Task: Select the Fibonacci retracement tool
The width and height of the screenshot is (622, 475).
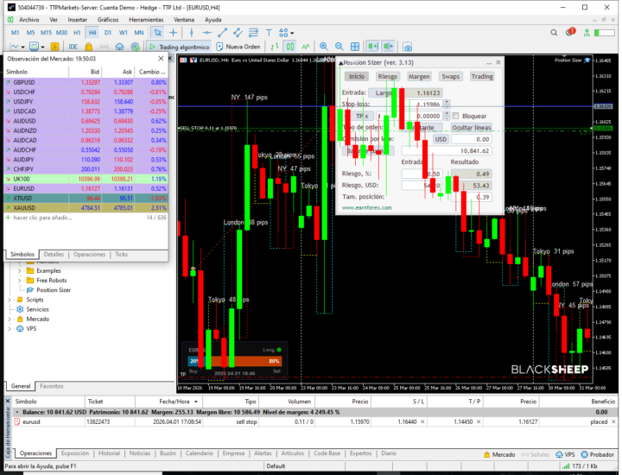Action: coord(253,33)
